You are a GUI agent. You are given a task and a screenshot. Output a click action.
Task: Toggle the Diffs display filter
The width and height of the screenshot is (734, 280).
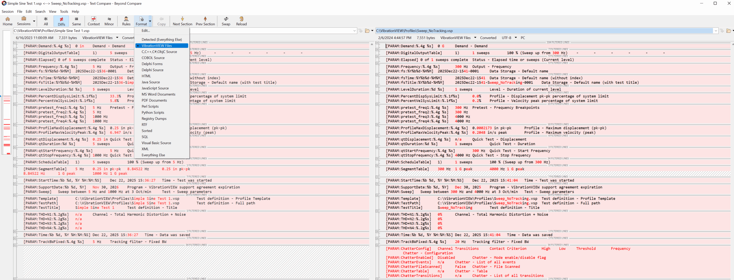61,21
